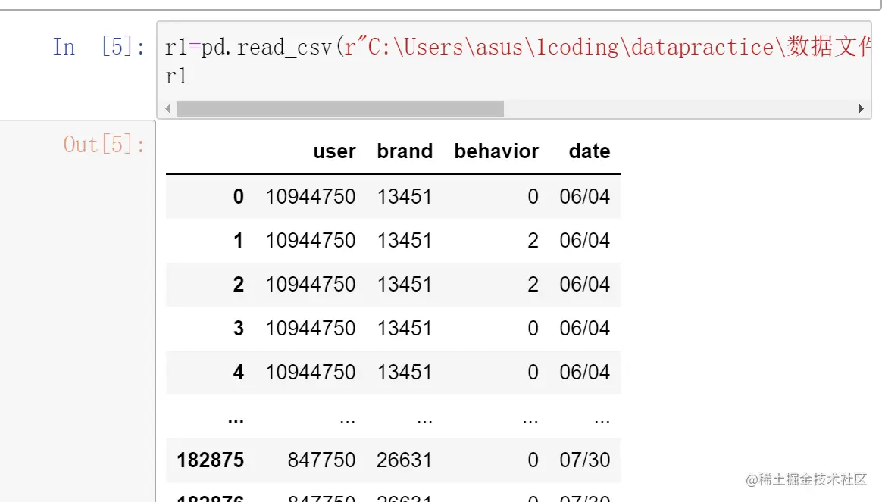
Task: Click the second code line containing r1
Action: 176,76
